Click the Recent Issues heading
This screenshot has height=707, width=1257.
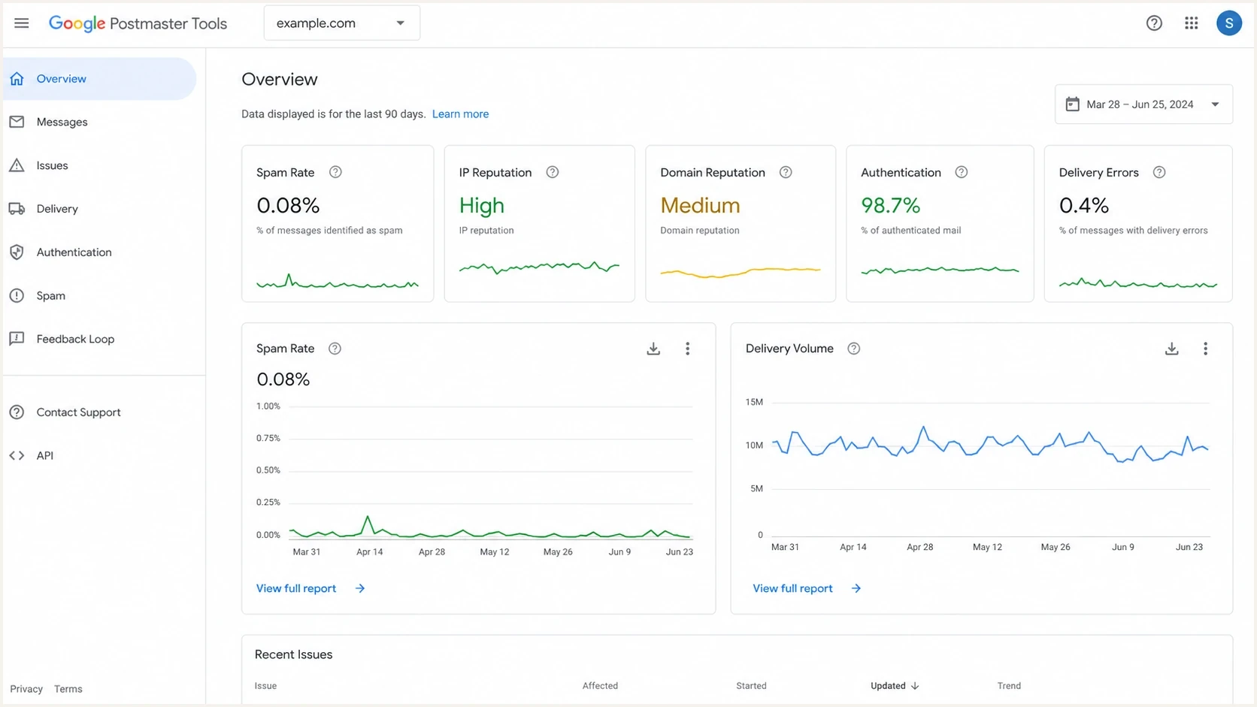(x=293, y=654)
